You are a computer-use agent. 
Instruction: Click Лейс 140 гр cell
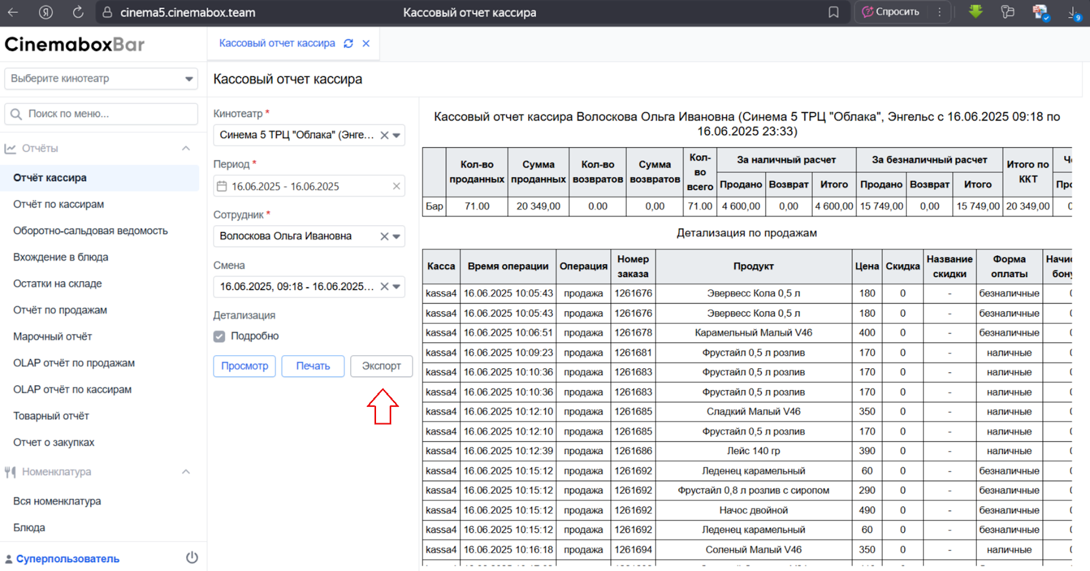753,451
